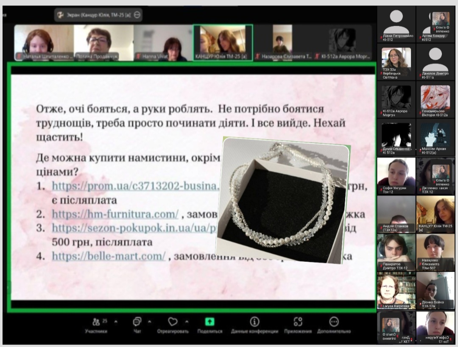Viewport: 458px width, 347px height.
Task: Open the sezon-pokupok.in.ua link
Action: pos(134,228)
